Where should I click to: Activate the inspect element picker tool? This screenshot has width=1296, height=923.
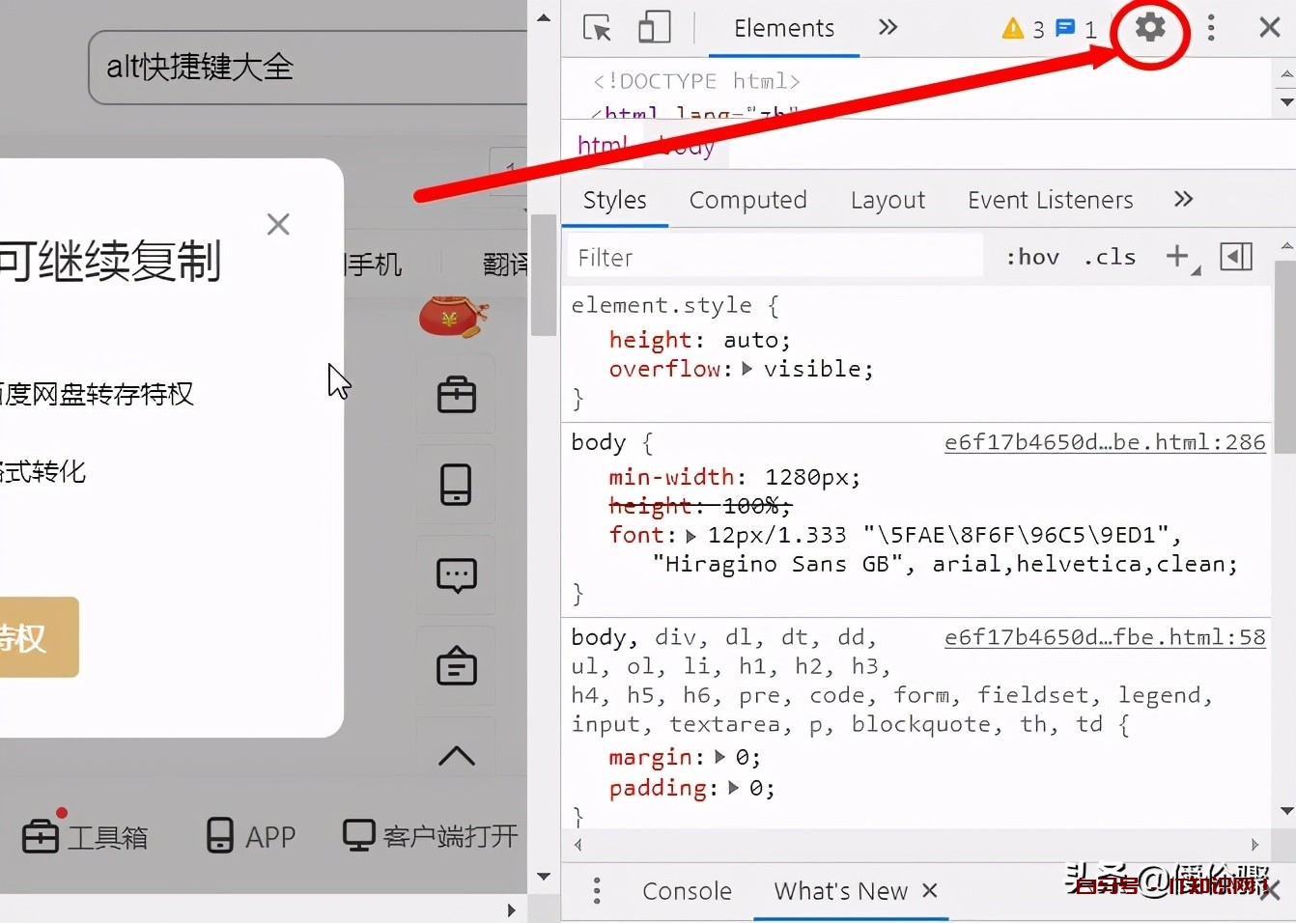[597, 27]
